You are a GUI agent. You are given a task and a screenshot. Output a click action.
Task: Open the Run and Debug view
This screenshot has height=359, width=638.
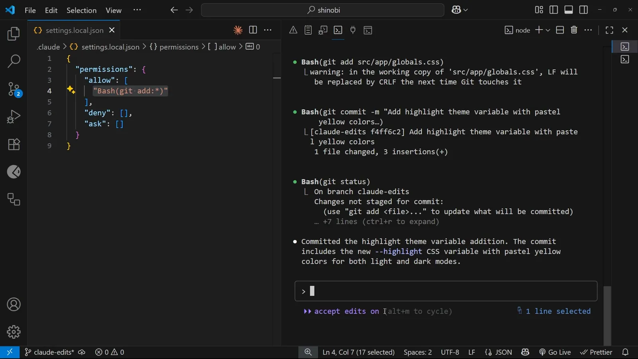(14, 117)
